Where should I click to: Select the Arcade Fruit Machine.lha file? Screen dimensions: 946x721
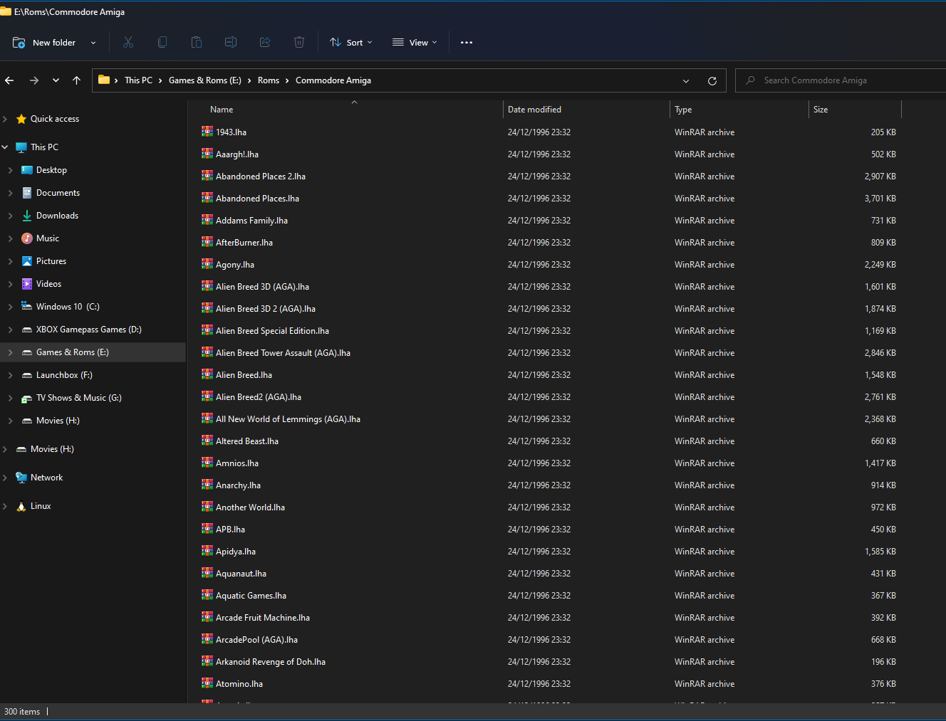pyautogui.click(x=263, y=617)
